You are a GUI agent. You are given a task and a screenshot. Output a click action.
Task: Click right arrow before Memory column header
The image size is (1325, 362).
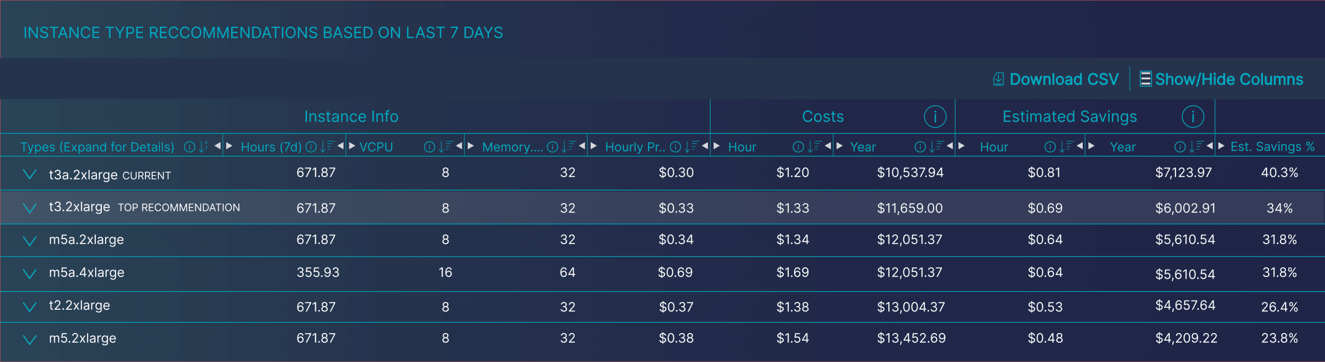(470, 146)
